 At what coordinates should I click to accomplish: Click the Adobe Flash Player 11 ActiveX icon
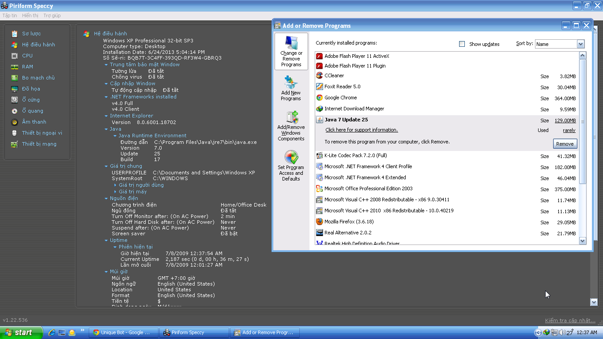point(320,56)
